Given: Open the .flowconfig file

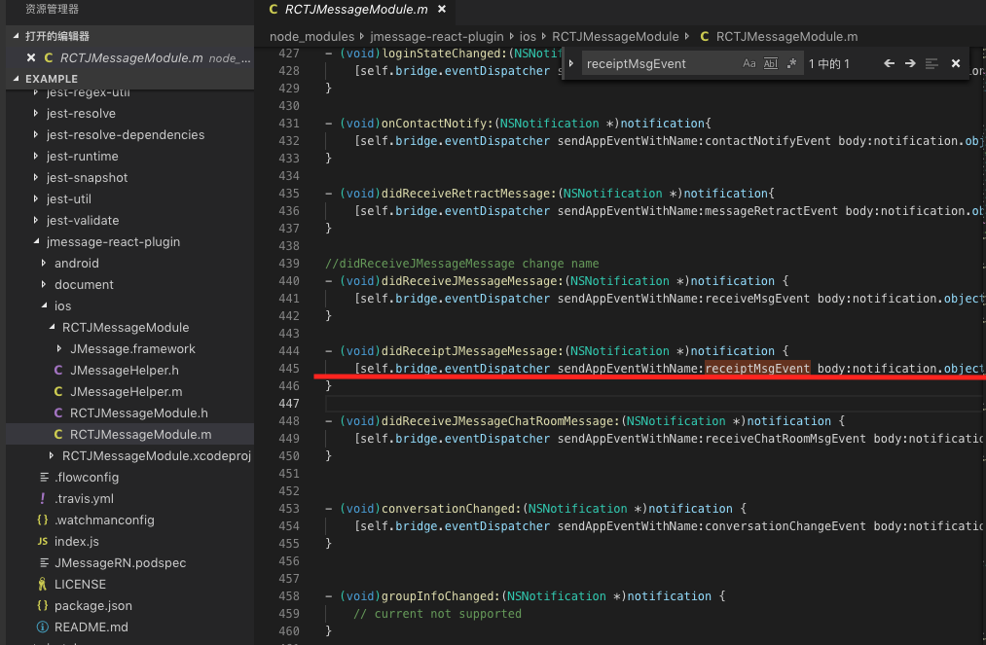Looking at the screenshot, I should (129, 477).
